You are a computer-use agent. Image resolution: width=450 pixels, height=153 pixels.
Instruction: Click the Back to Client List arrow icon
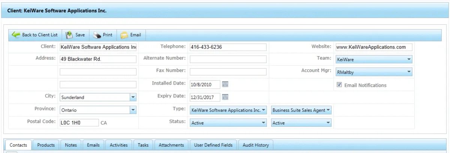click(15, 35)
